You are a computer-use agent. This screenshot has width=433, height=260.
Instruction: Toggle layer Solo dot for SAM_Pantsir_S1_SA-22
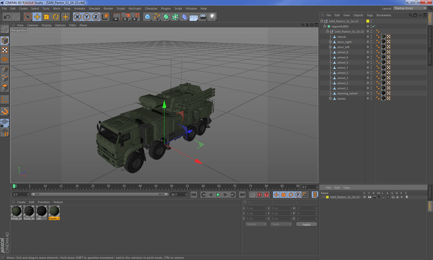[x=364, y=197]
